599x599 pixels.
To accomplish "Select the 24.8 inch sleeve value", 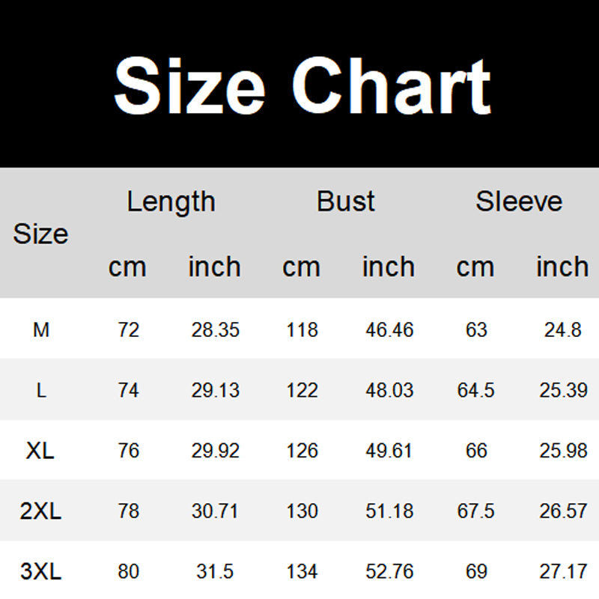I will (x=563, y=329).
